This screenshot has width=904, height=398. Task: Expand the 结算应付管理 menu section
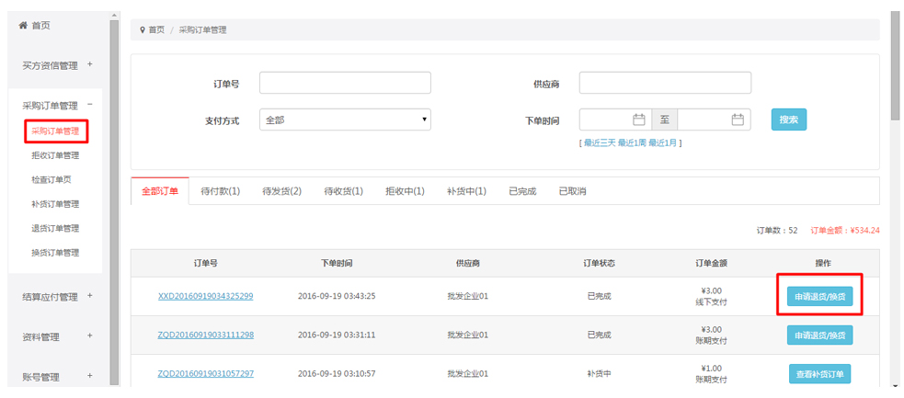click(x=89, y=296)
